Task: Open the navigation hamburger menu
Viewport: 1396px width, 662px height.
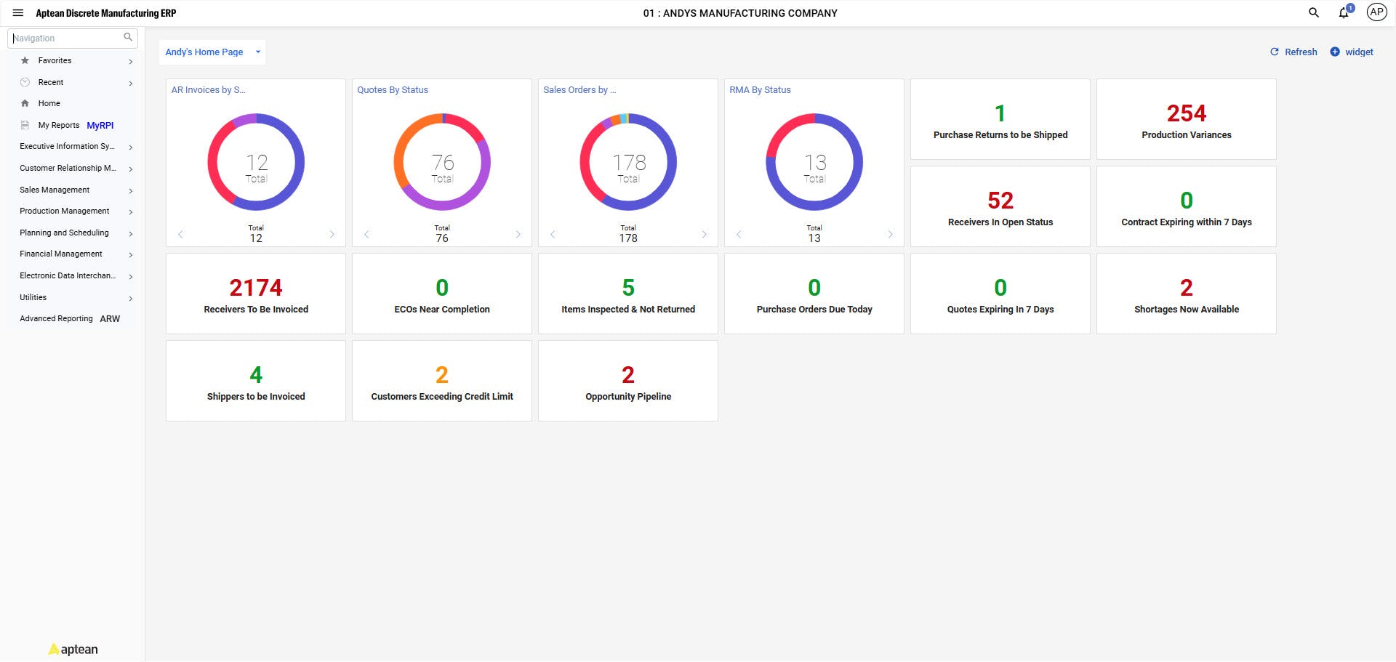Action: coord(17,12)
